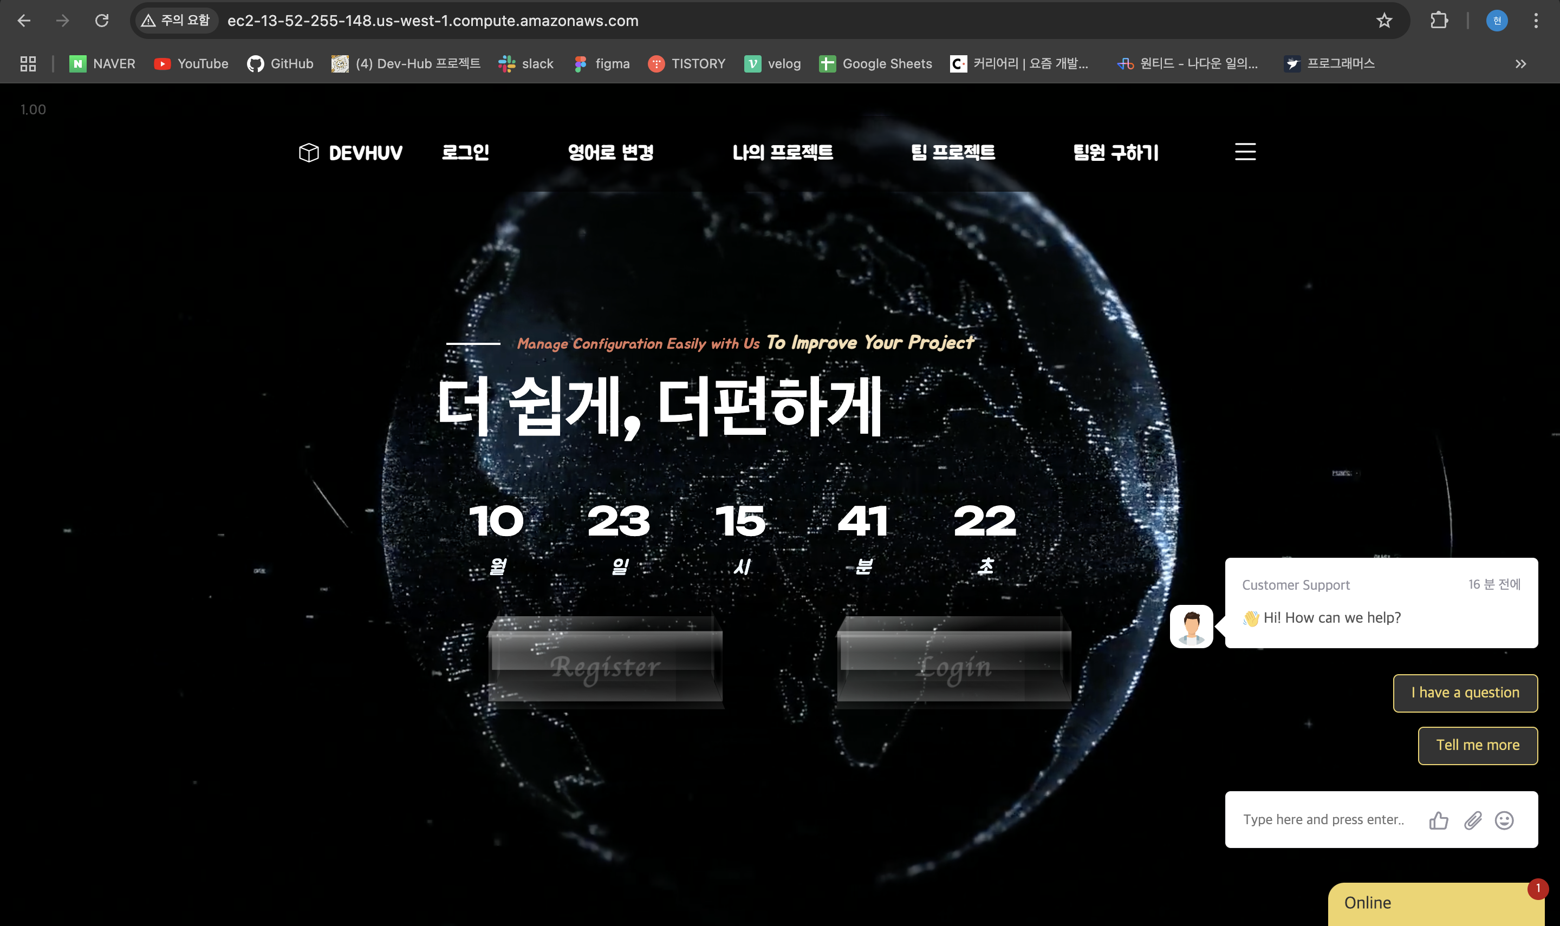Viewport: 1560px width, 926px height.
Task: Click the DEVHUV cube logo icon
Action: coord(309,152)
